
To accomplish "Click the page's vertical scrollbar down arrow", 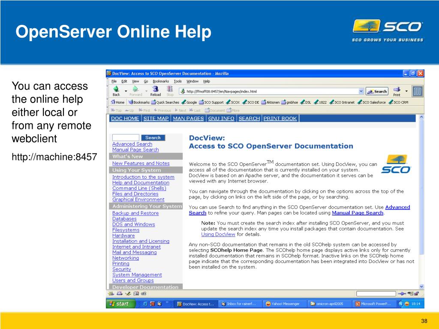I will [421, 287].
